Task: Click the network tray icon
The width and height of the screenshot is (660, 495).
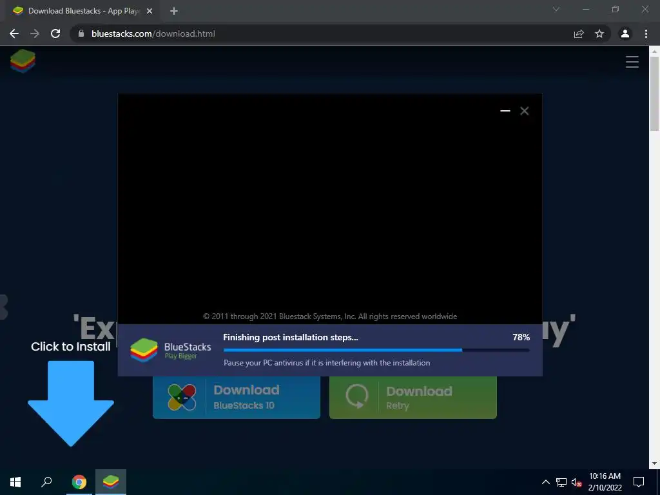Action: (561, 482)
